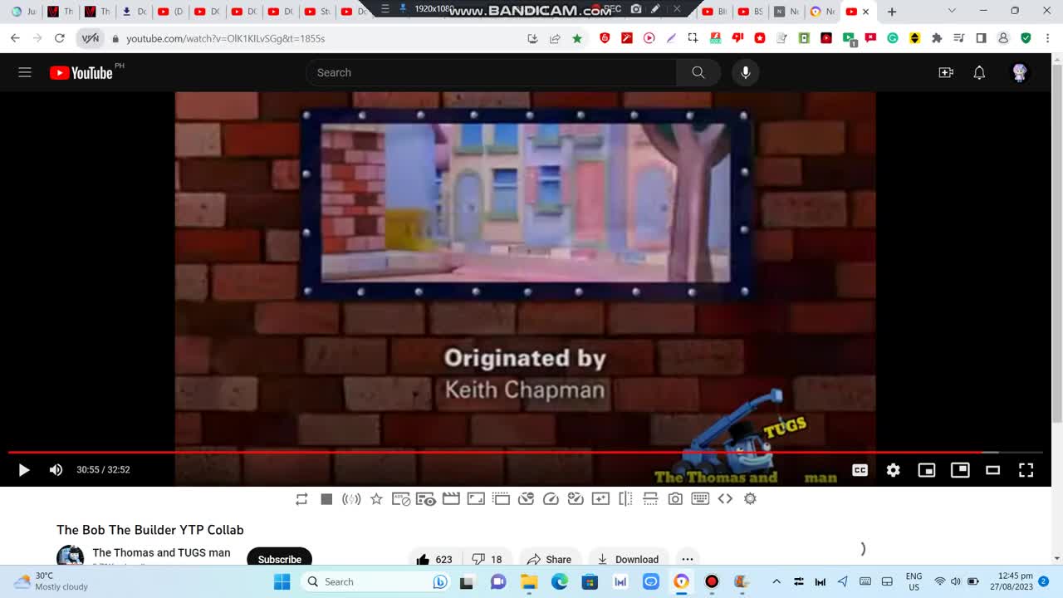Open the Chrome profile icon
This screenshot has width=1063, height=598.
click(x=1003, y=38)
